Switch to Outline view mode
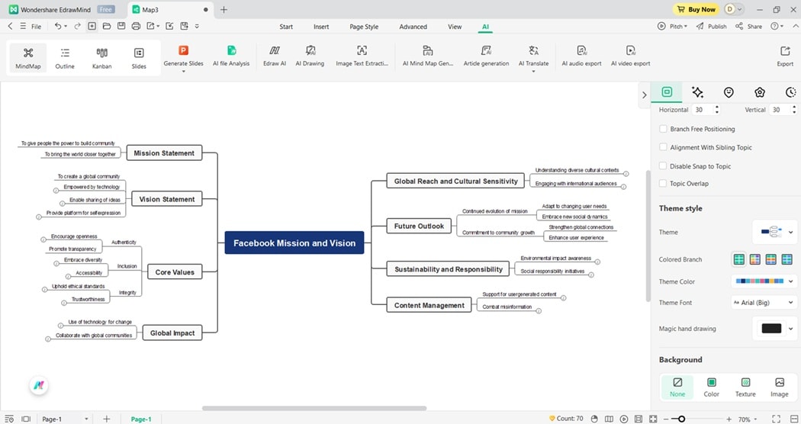The image size is (801, 424). pos(65,58)
